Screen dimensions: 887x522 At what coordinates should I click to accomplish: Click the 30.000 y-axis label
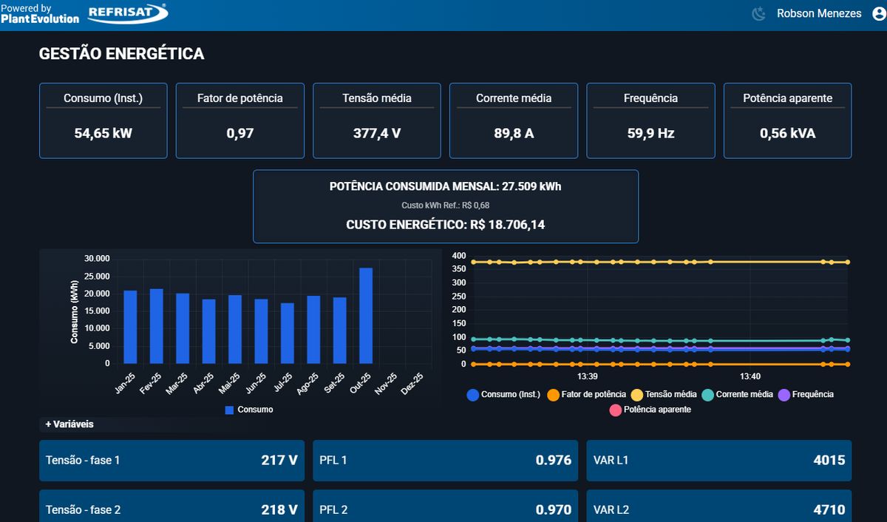click(x=97, y=259)
